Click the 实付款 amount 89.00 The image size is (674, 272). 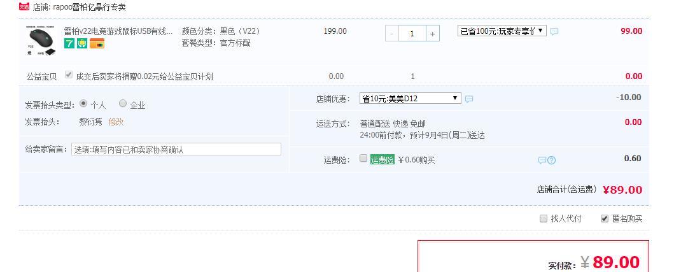616,262
